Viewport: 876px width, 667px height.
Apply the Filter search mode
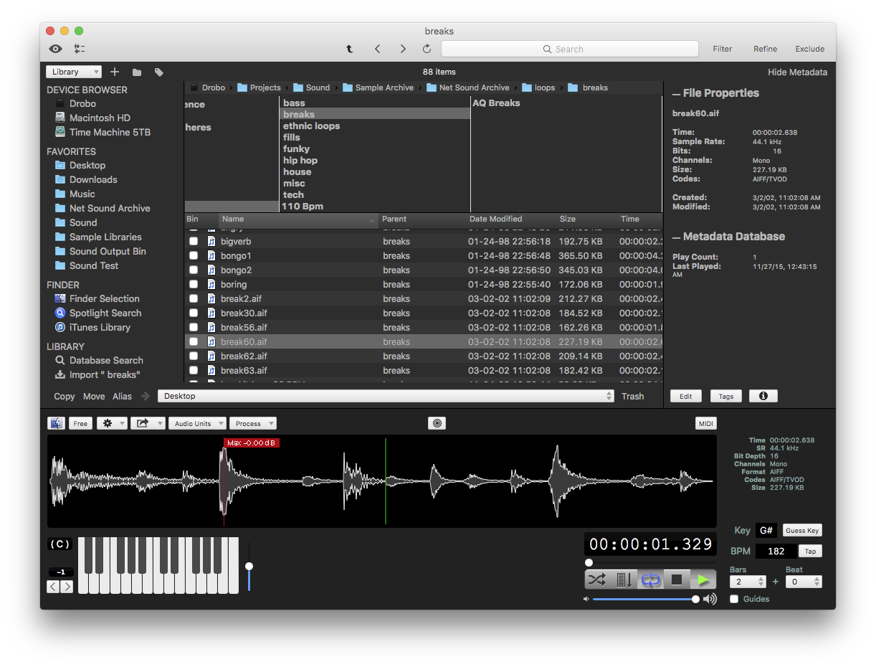click(723, 49)
